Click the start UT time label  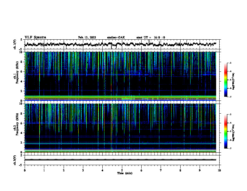tap(151, 37)
